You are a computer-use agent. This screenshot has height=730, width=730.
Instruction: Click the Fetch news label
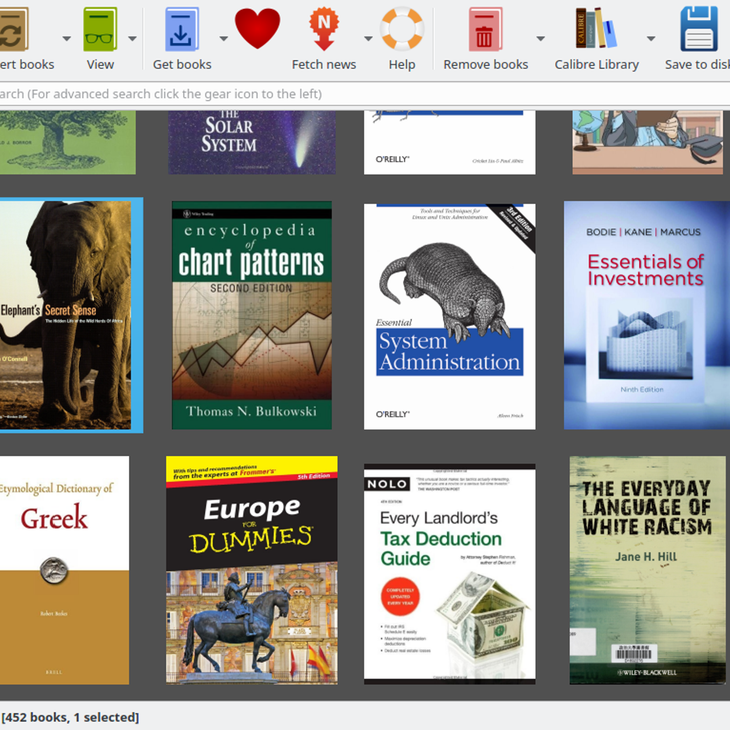pyautogui.click(x=324, y=65)
